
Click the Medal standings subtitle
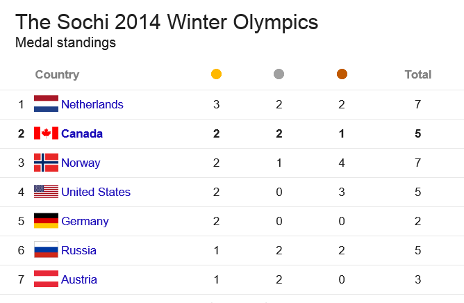[x=65, y=42]
